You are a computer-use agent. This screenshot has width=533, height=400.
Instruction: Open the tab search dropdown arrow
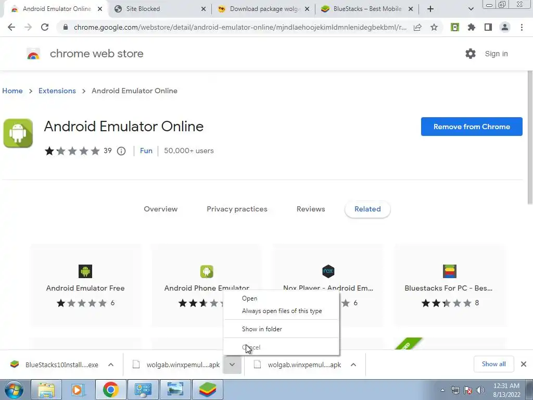pyautogui.click(x=471, y=9)
